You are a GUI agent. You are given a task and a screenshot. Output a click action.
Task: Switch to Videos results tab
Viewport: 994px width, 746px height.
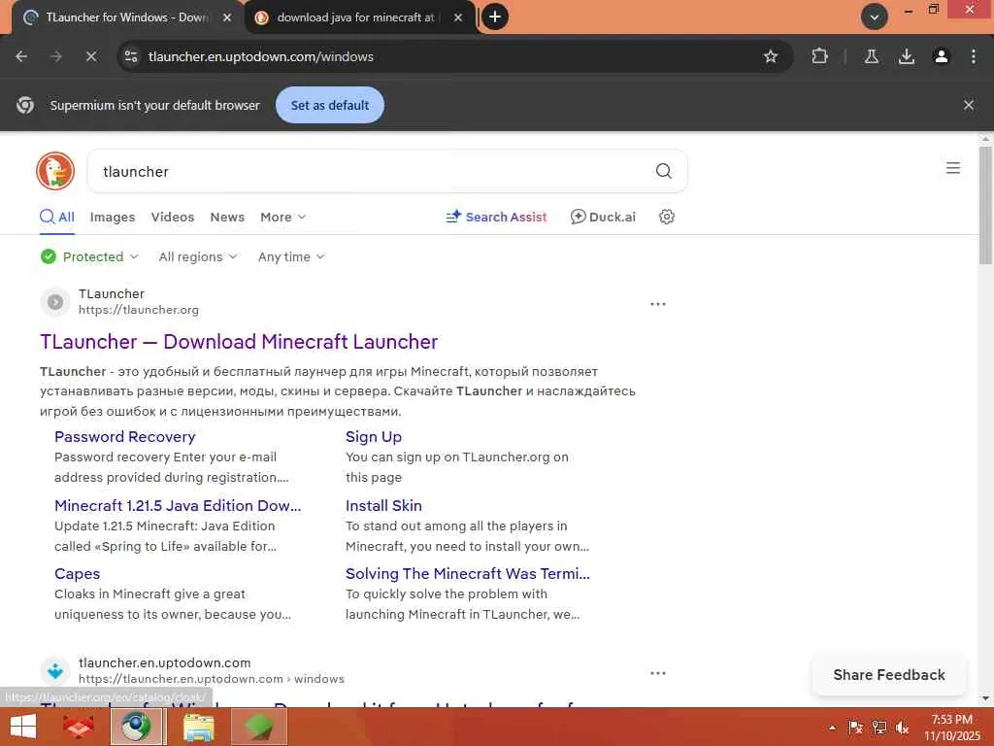coord(173,217)
